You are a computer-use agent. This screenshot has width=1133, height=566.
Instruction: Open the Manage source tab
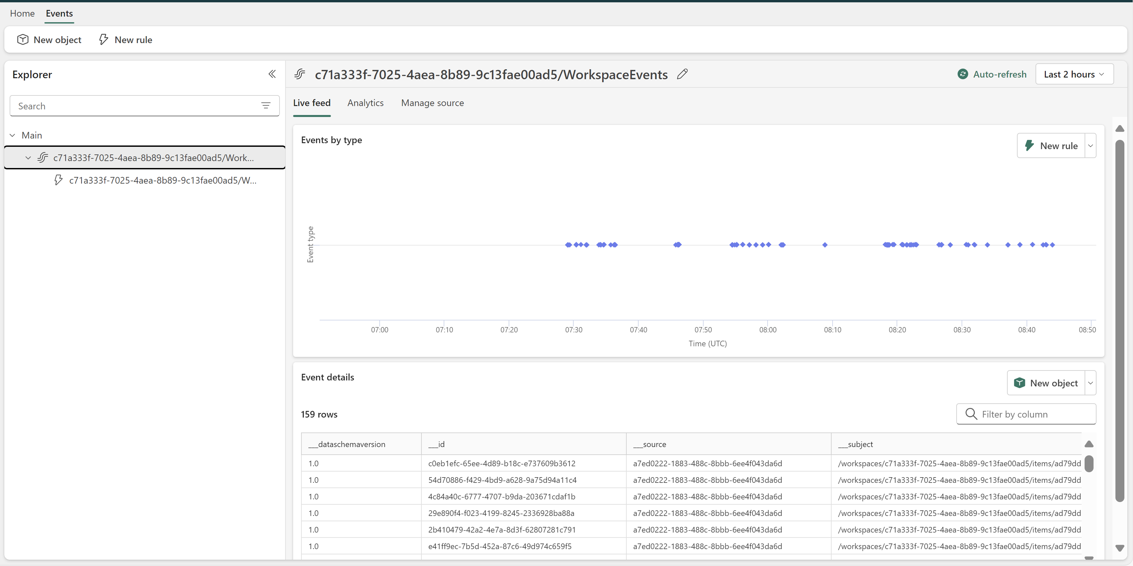[432, 102]
